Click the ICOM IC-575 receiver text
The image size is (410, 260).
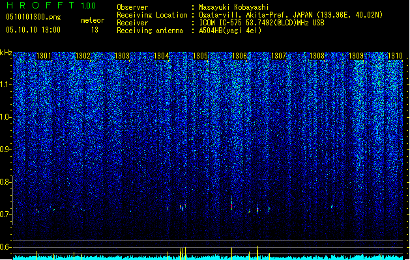[262, 23]
